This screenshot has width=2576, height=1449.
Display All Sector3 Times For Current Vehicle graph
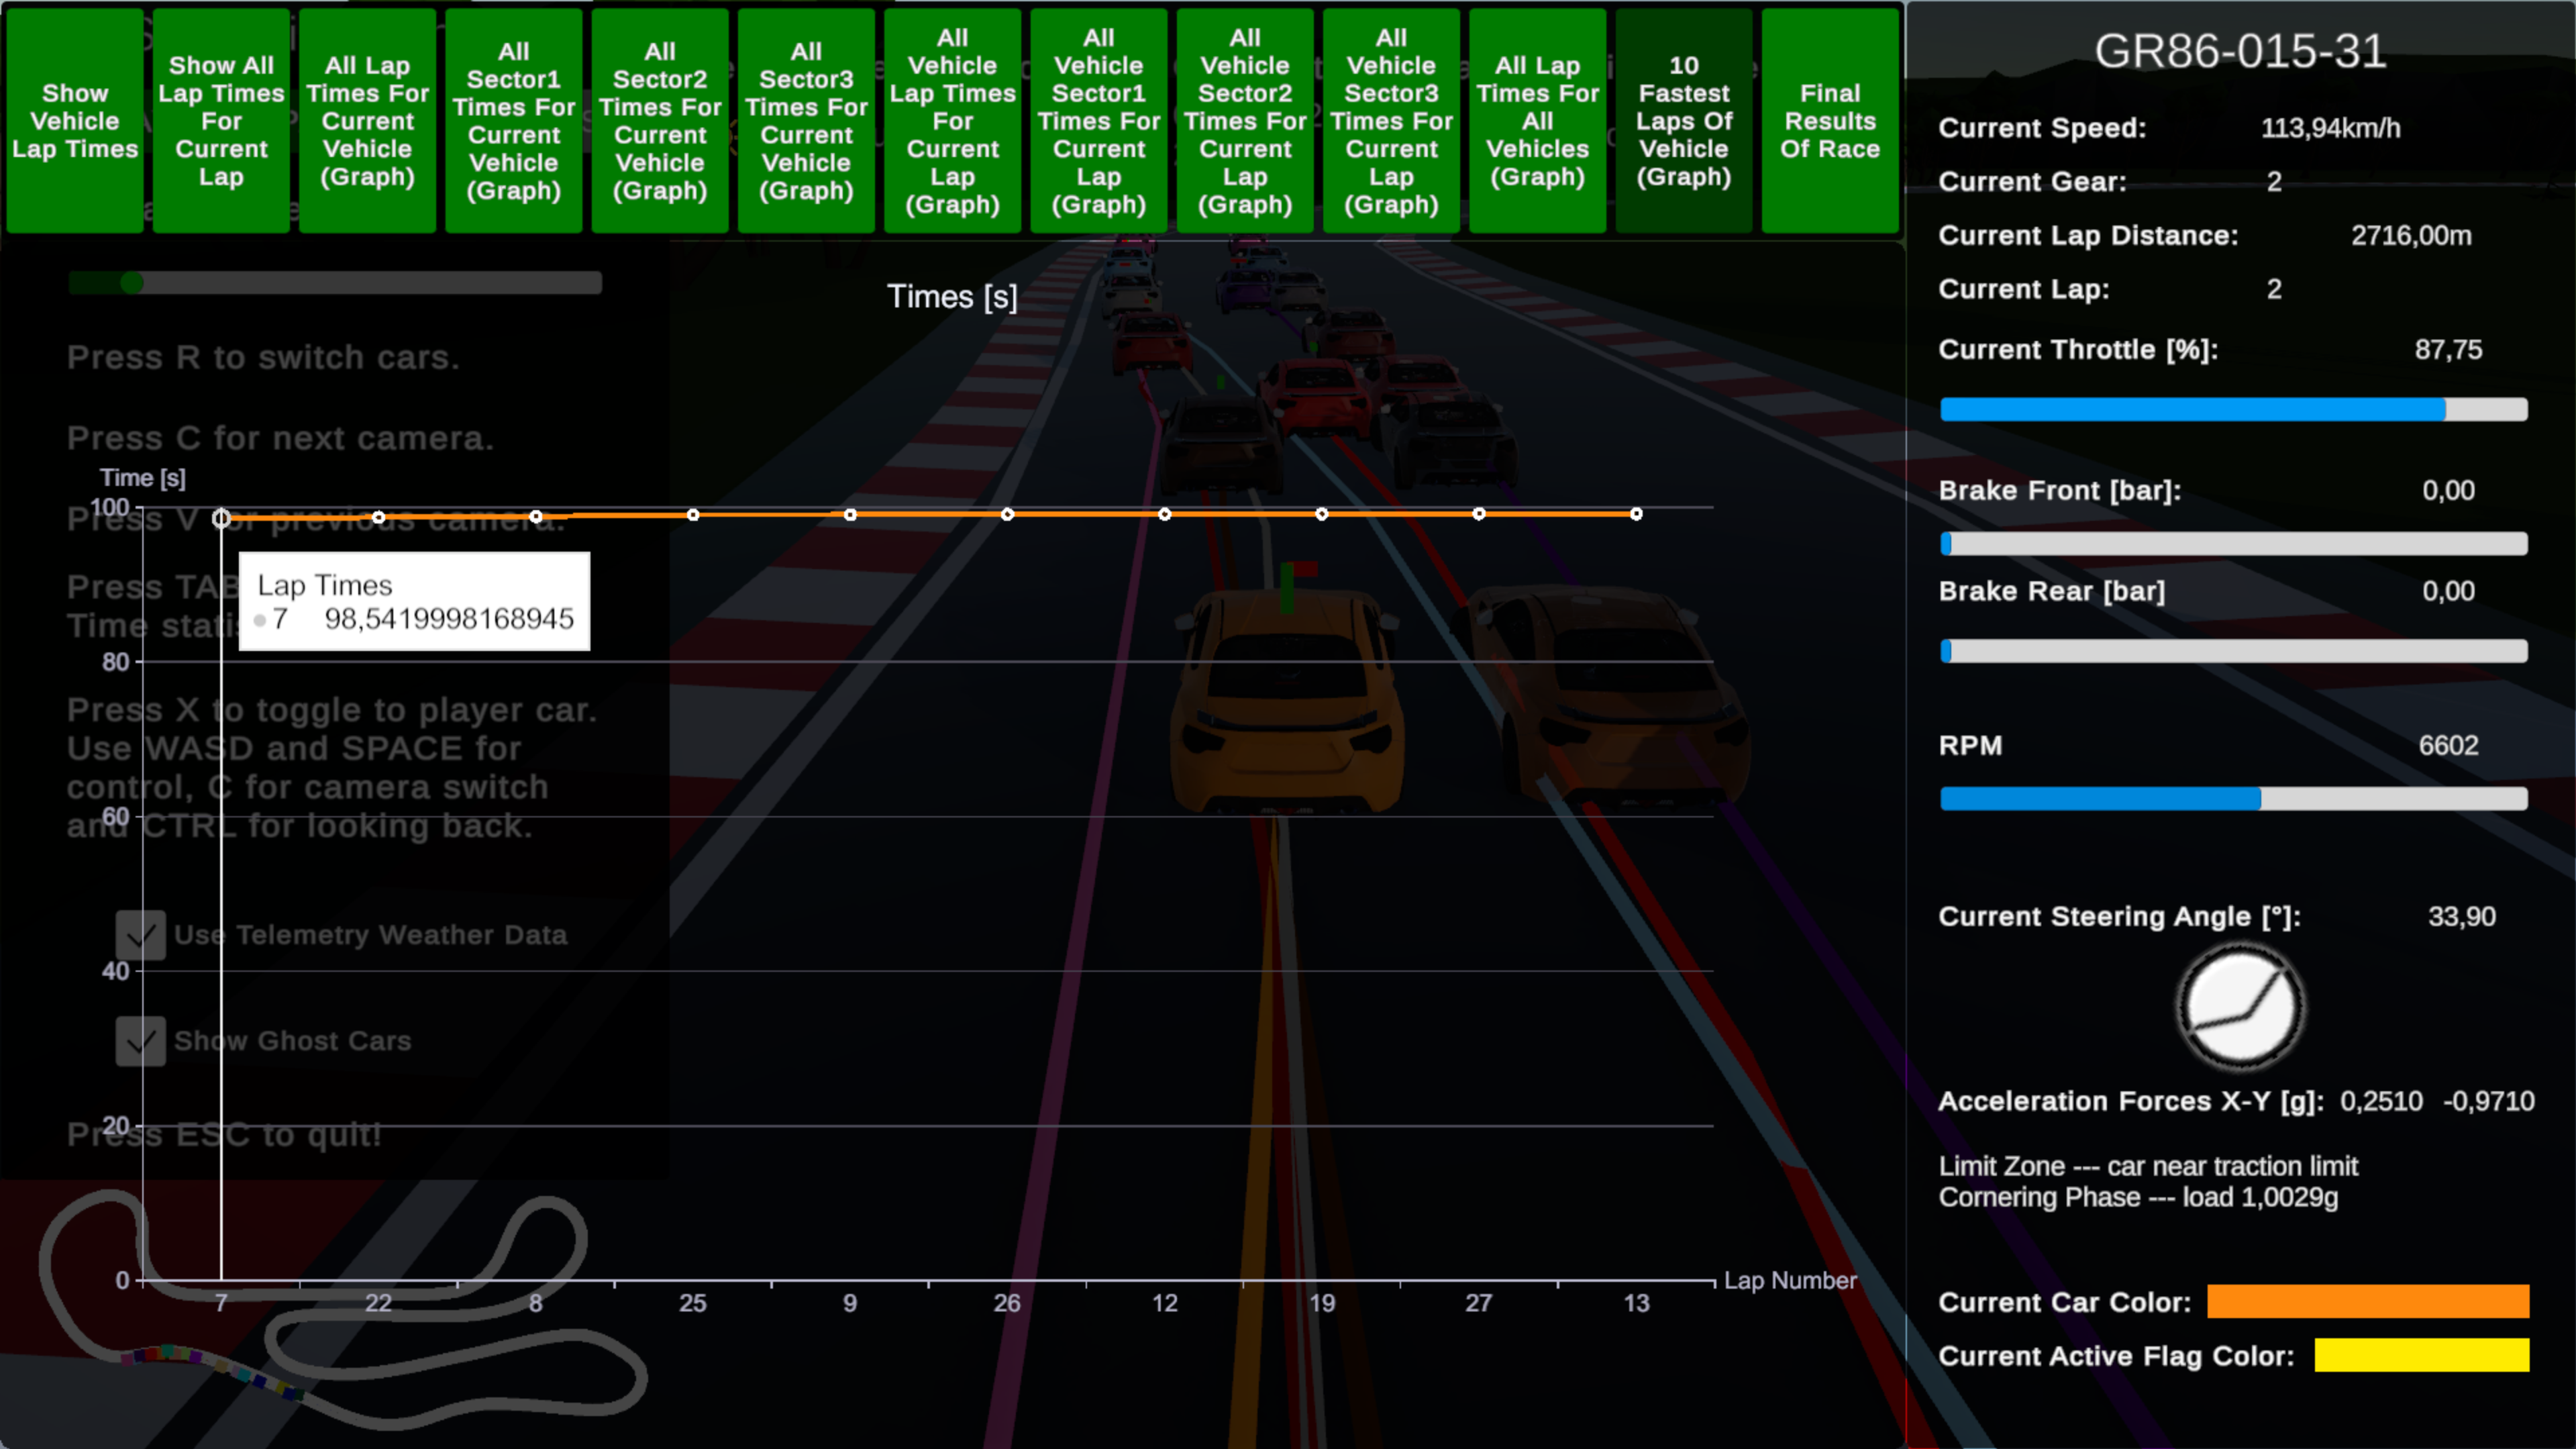pyautogui.click(x=806, y=121)
